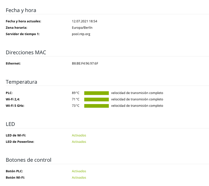Open the Botón Wi-Fi Activados link
The height and width of the screenshot is (186, 209).
tap(79, 178)
